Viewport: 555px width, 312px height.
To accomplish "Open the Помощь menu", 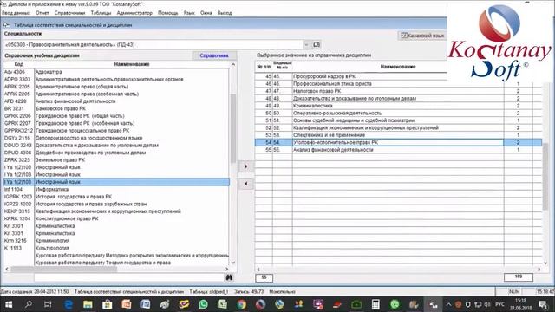I will point(167,13).
